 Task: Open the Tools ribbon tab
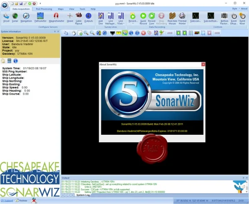(x=82, y=9)
